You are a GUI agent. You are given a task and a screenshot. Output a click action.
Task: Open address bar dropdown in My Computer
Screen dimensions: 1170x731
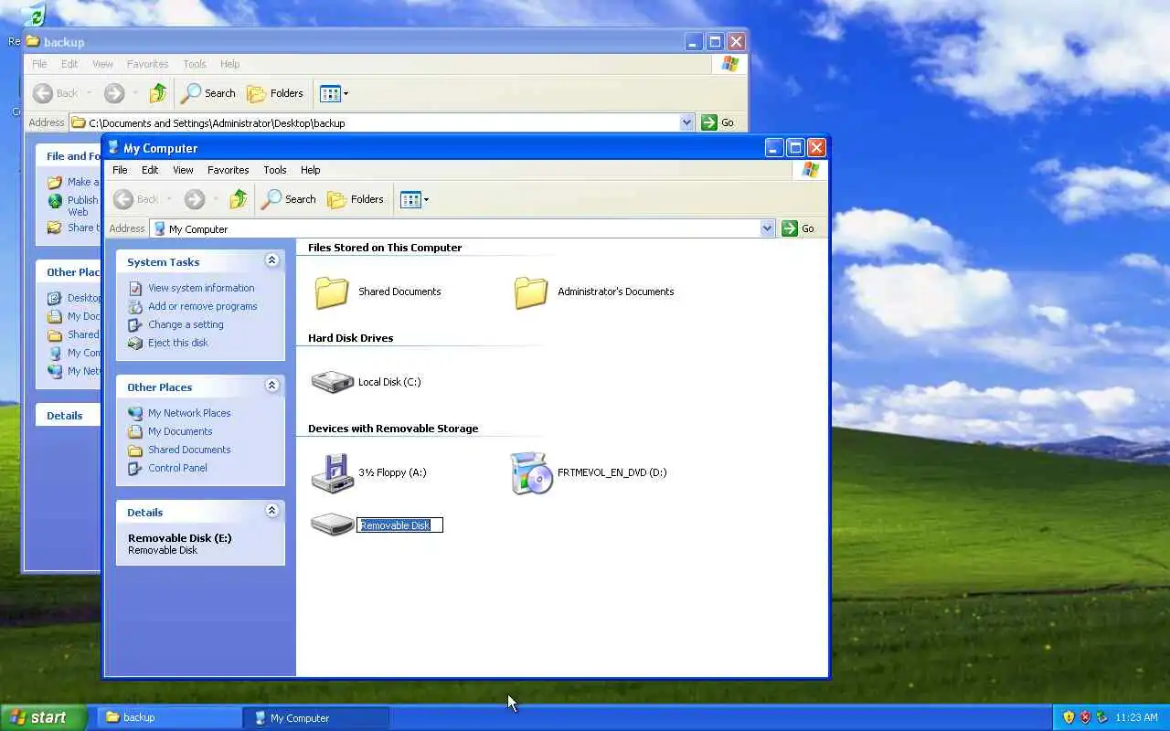click(x=767, y=228)
